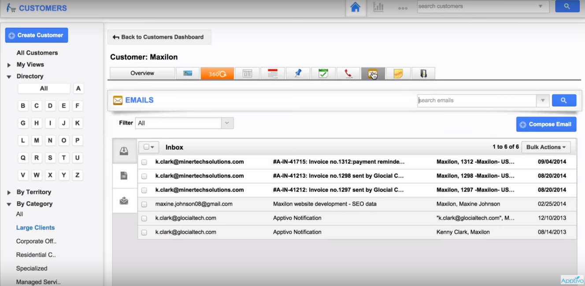The image size is (585, 286).
Task: Click the Compose Email button
Action: click(x=546, y=124)
